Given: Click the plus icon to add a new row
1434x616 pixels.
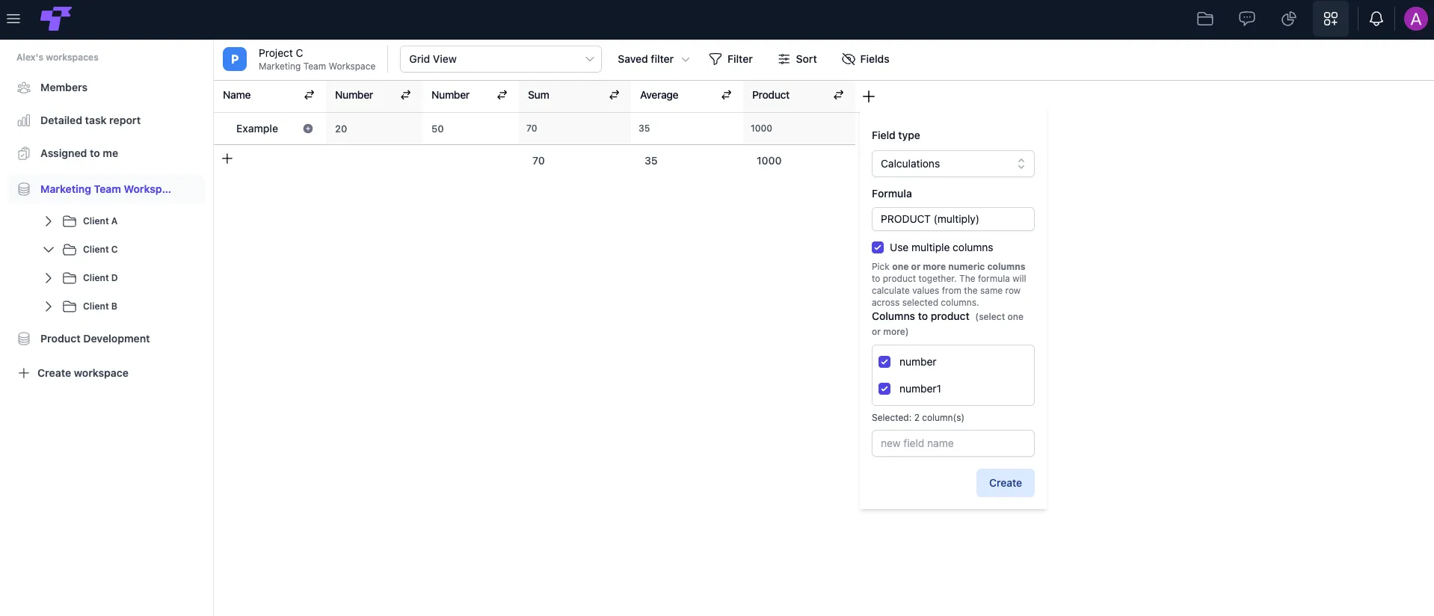Looking at the screenshot, I should [227, 158].
